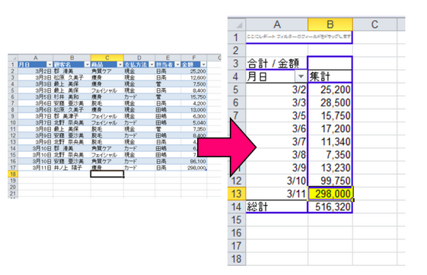The image size is (427, 275).
Task: Open the 月日 filter dropdown in source table
Action: pos(49,65)
